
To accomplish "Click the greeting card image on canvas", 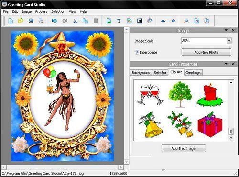I will point(63,96).
